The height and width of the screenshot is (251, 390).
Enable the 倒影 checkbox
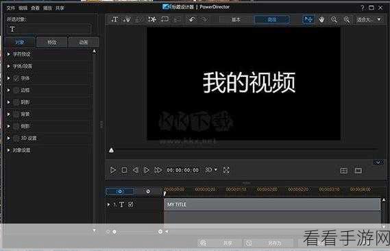point(16,126)
